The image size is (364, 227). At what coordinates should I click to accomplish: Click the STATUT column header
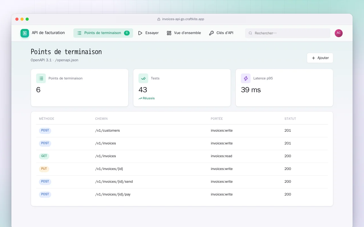pyautogui.click(x=290, y=119)
